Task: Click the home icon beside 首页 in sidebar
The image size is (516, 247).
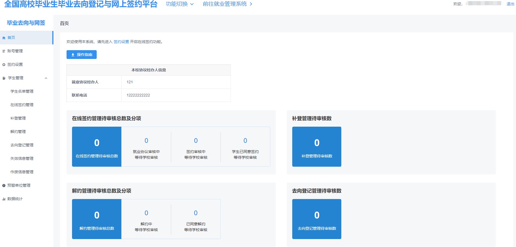Action: pos(4,38)
